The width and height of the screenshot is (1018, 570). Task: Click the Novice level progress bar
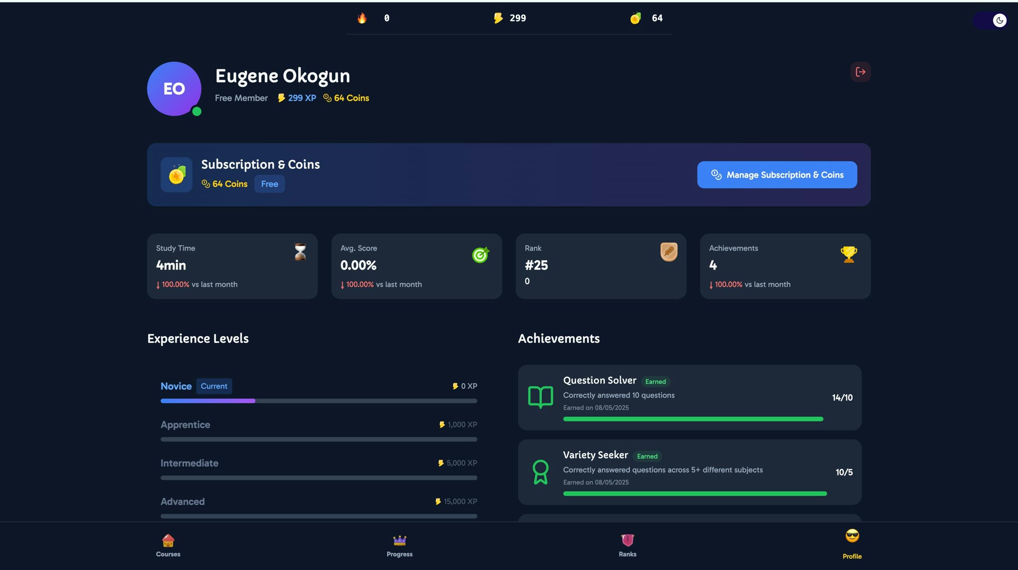pyautogui.click(x=319, y=401)
